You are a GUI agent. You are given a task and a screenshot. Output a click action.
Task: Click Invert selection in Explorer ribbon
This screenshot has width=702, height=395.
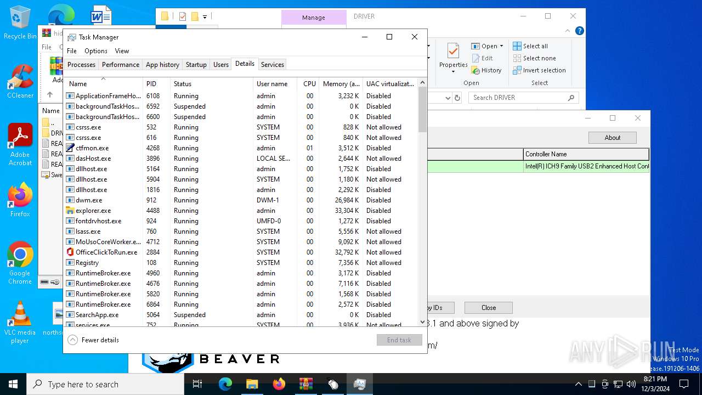tap(539, 70)
